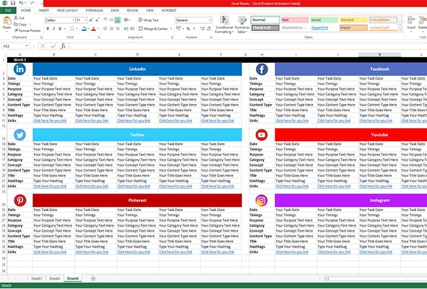Click the Merge & Center button
Screen dimensions: 427x289
[x=155, y=28]
